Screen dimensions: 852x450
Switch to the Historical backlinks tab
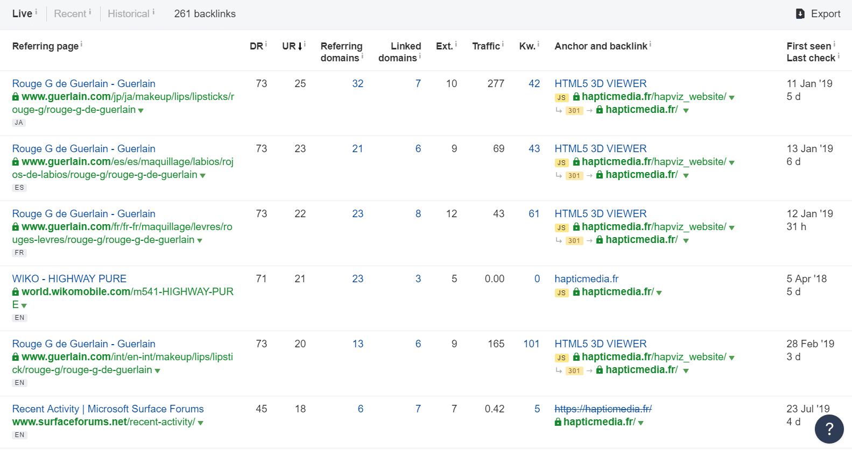[128, 14]
